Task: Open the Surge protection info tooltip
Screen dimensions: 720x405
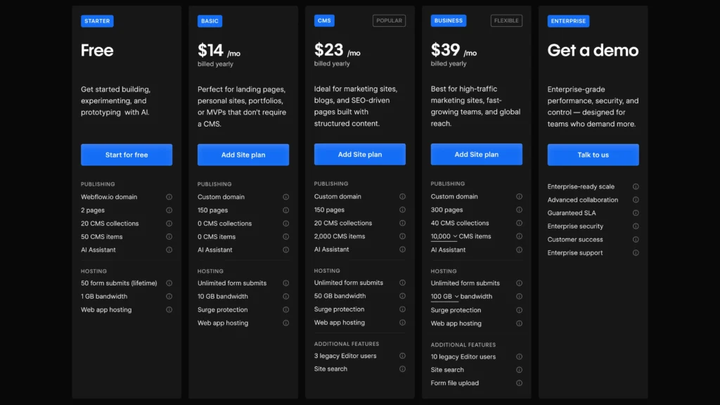Action: click(x=286, y=309)
